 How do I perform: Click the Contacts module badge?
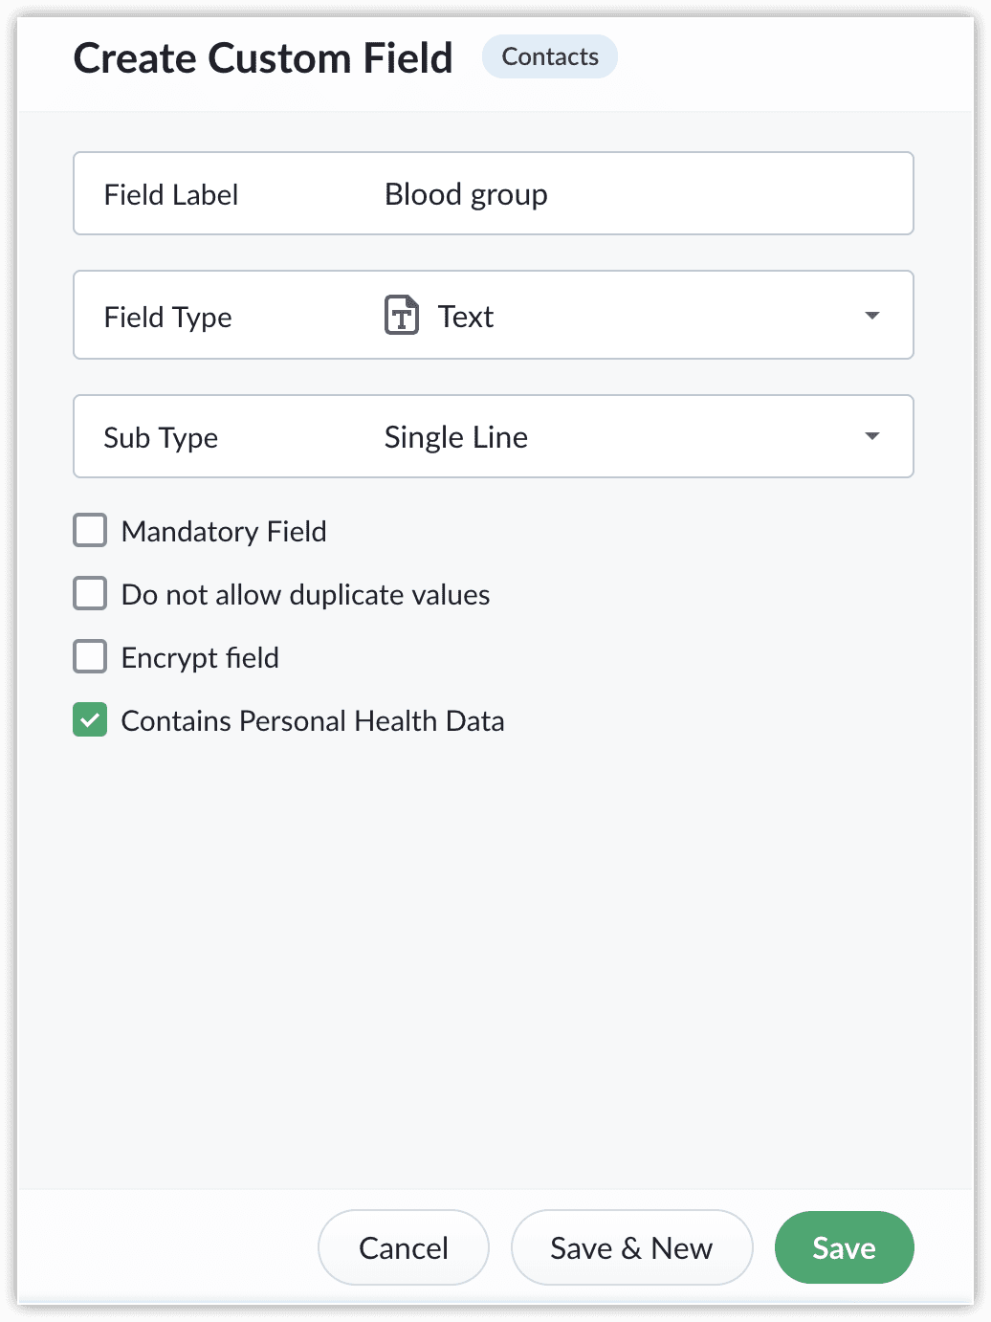coord(550,57)
